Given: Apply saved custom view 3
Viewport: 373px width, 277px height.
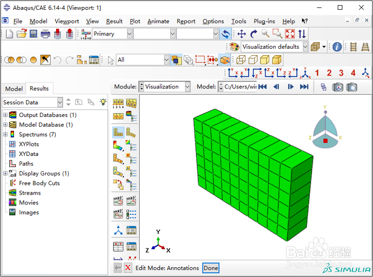Looking at the screenshot, I should tap(341, 73).
